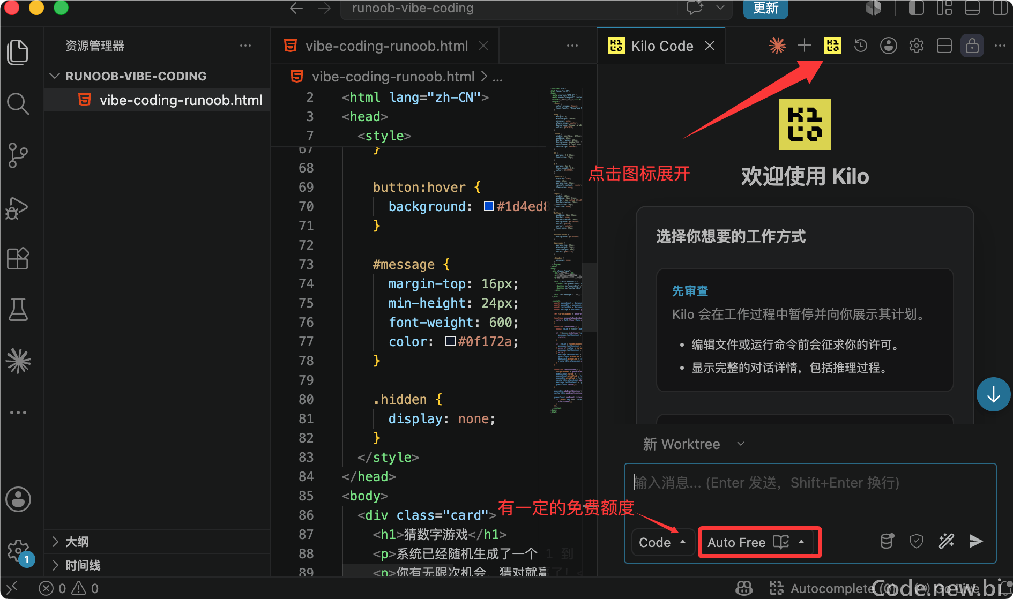Open the Source Control view
This screenshot has height=599, width=1013.
click(x=18, y=155)
